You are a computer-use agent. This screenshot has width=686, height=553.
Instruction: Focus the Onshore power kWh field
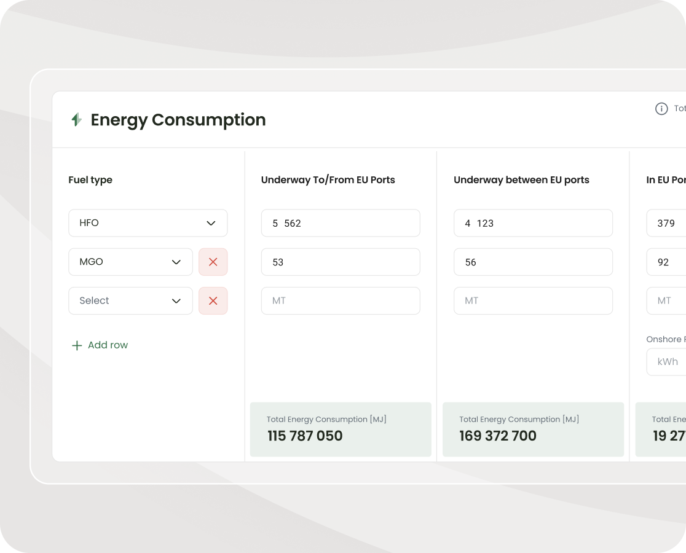click(x=668, y=362)
